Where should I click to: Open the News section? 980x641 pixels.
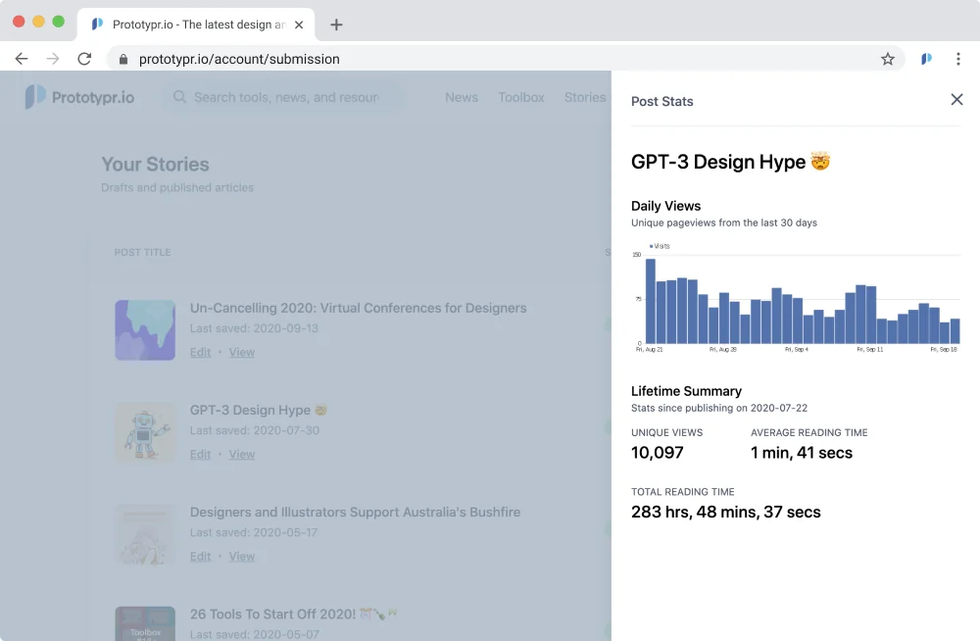click(462, 97)
